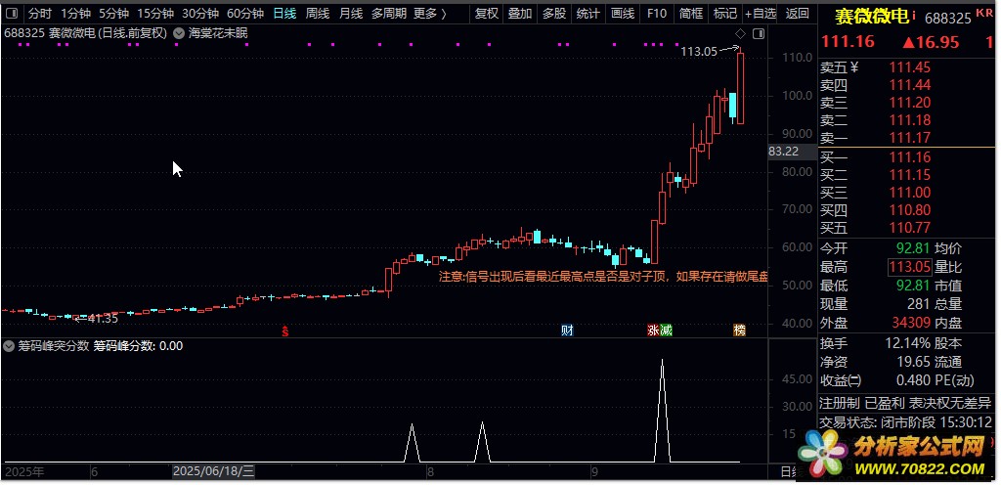Screen dimensions: 1001x485
Task: Add stock via +自选 button
Action: [x=761, y=13]
